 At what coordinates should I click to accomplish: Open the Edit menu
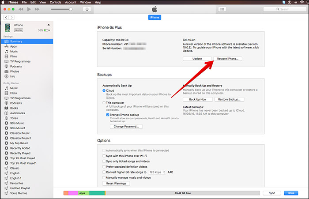pyautogui.click(x=33, y=2)
